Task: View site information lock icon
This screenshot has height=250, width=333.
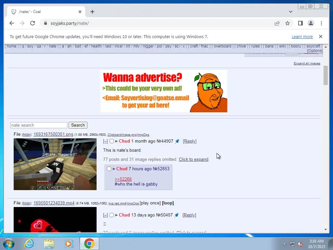Action: coord(46,23)
